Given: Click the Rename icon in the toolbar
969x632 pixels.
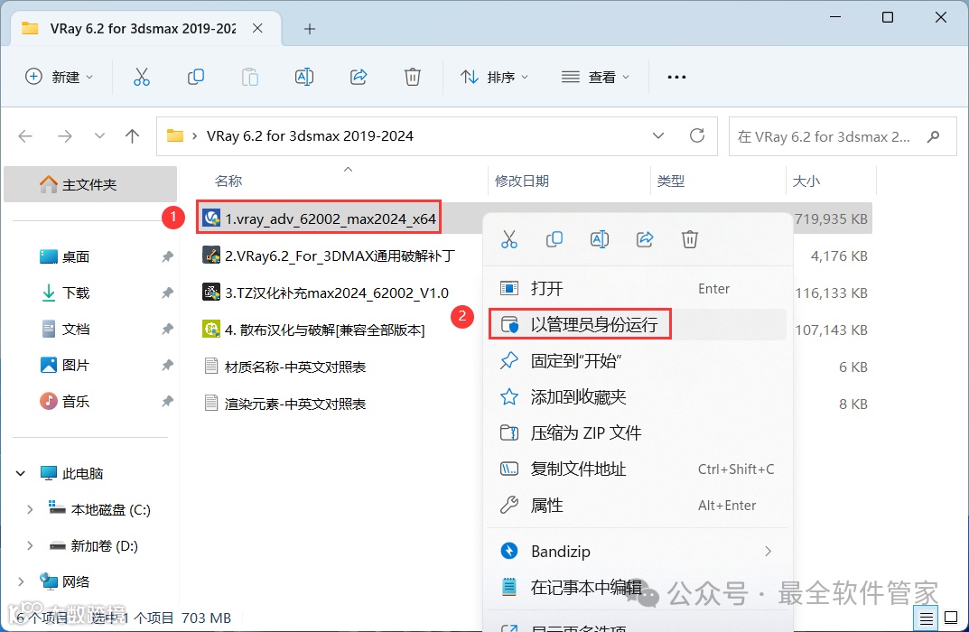Looking at the screenshot, I should (304, 77).
